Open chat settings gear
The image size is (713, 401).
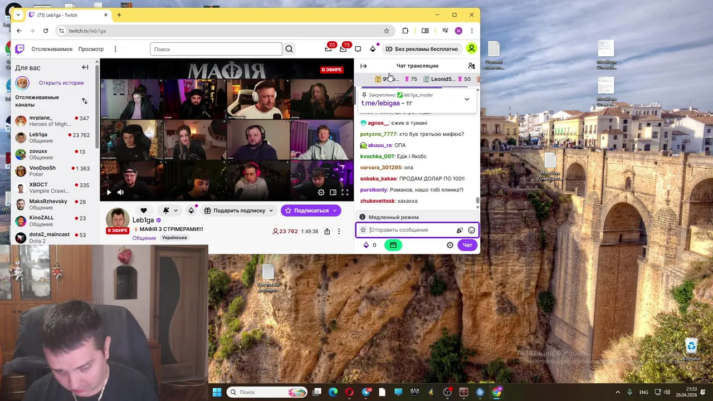[450, 245]
